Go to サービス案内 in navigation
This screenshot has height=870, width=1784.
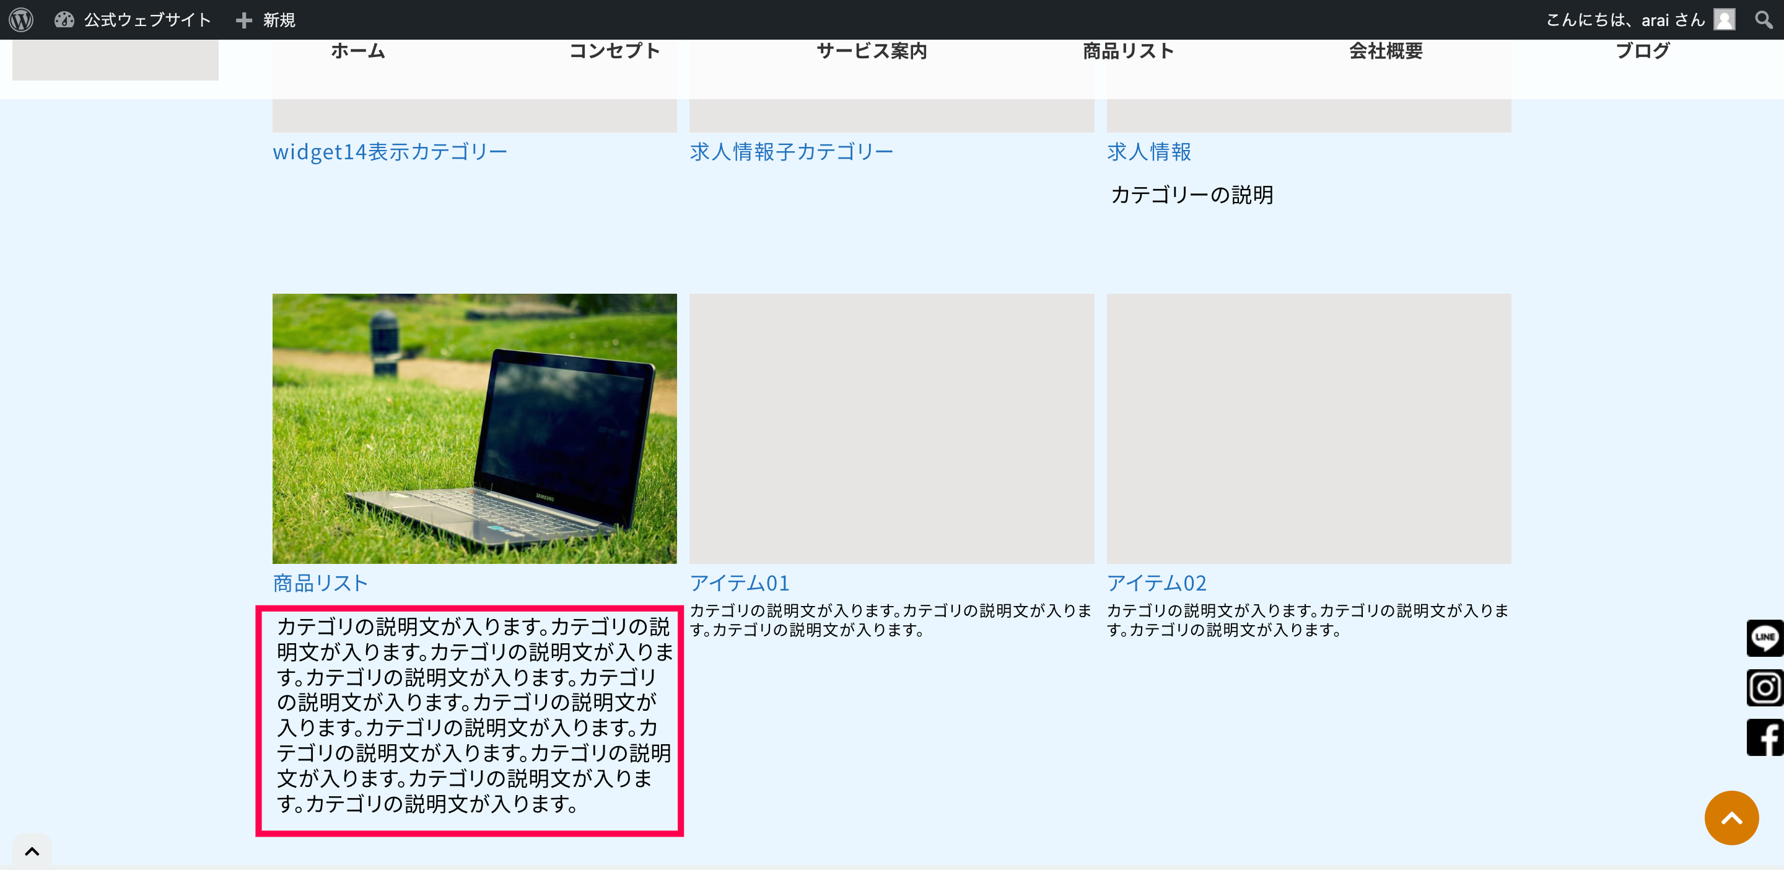tap(871, 51)
